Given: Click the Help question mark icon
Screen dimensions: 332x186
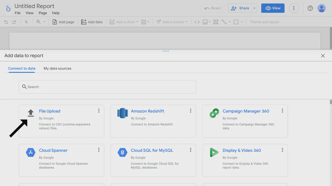Looking at the screenshot, I should point(310,8).
